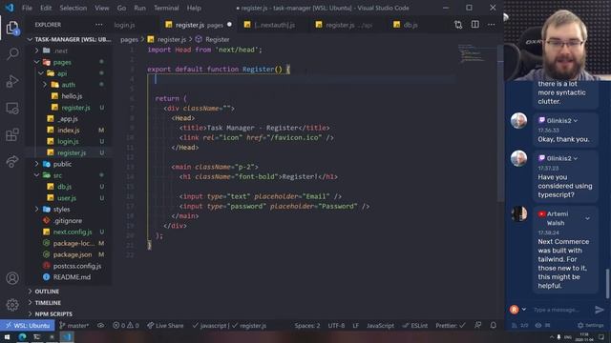Click the Explorer more actions ellipsis

pos(99,25)
